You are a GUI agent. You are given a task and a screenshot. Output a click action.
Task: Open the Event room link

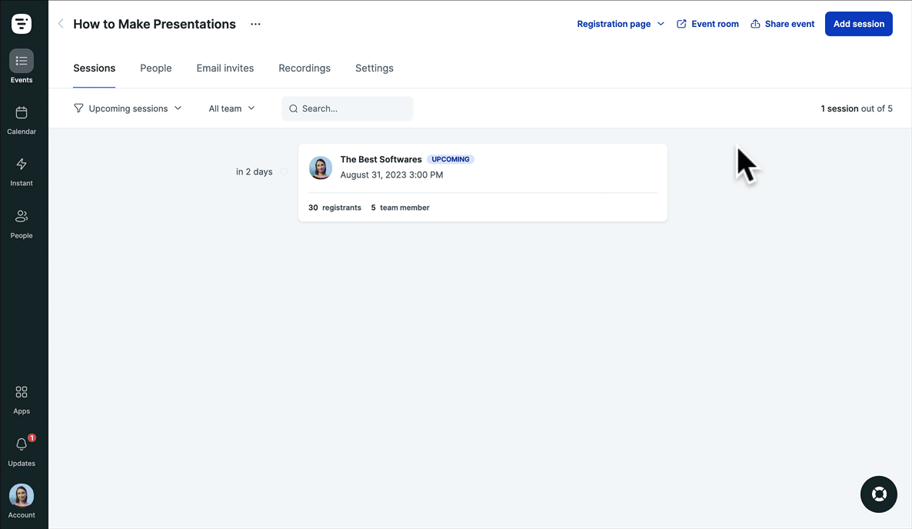(707, 24)
